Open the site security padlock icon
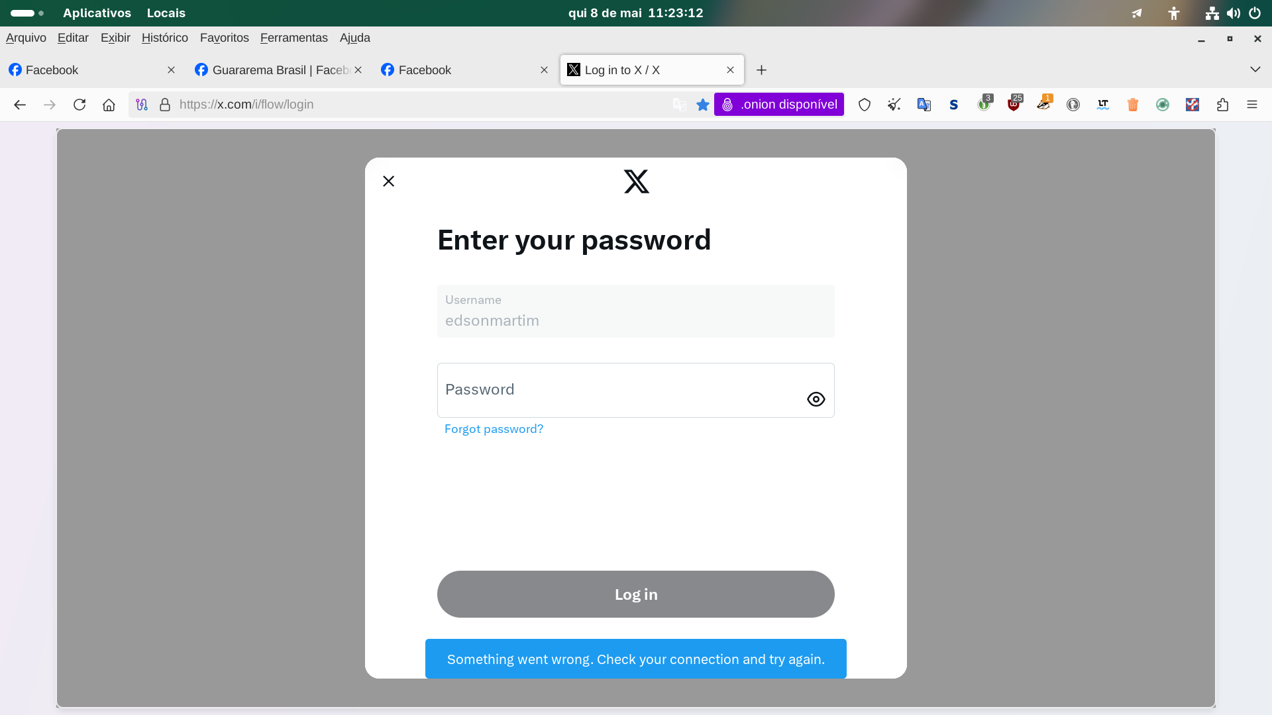This screenshot has height=715, width=1272. [165, 105]
